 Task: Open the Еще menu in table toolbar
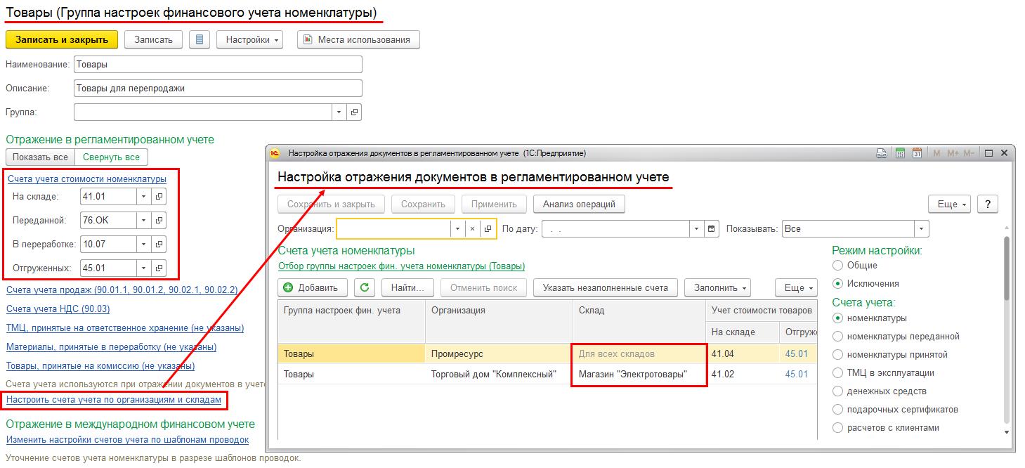[797, 287]
